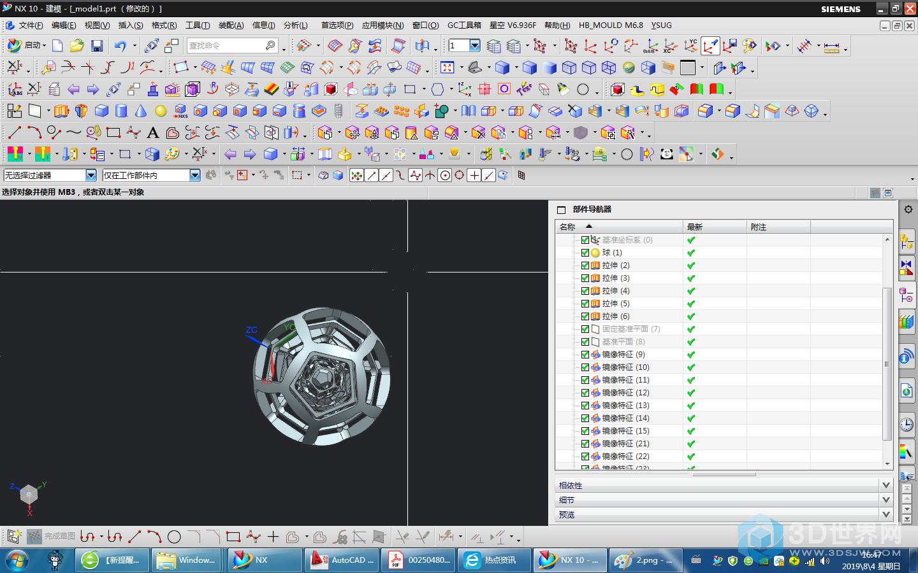
Task: Open work layer dropdown showing 1
Action: [x=474, y=46]
